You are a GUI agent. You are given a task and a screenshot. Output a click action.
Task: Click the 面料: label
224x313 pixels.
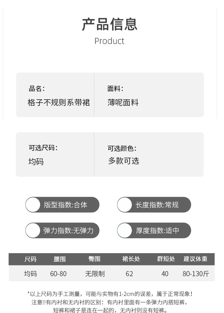click(115, 89)
